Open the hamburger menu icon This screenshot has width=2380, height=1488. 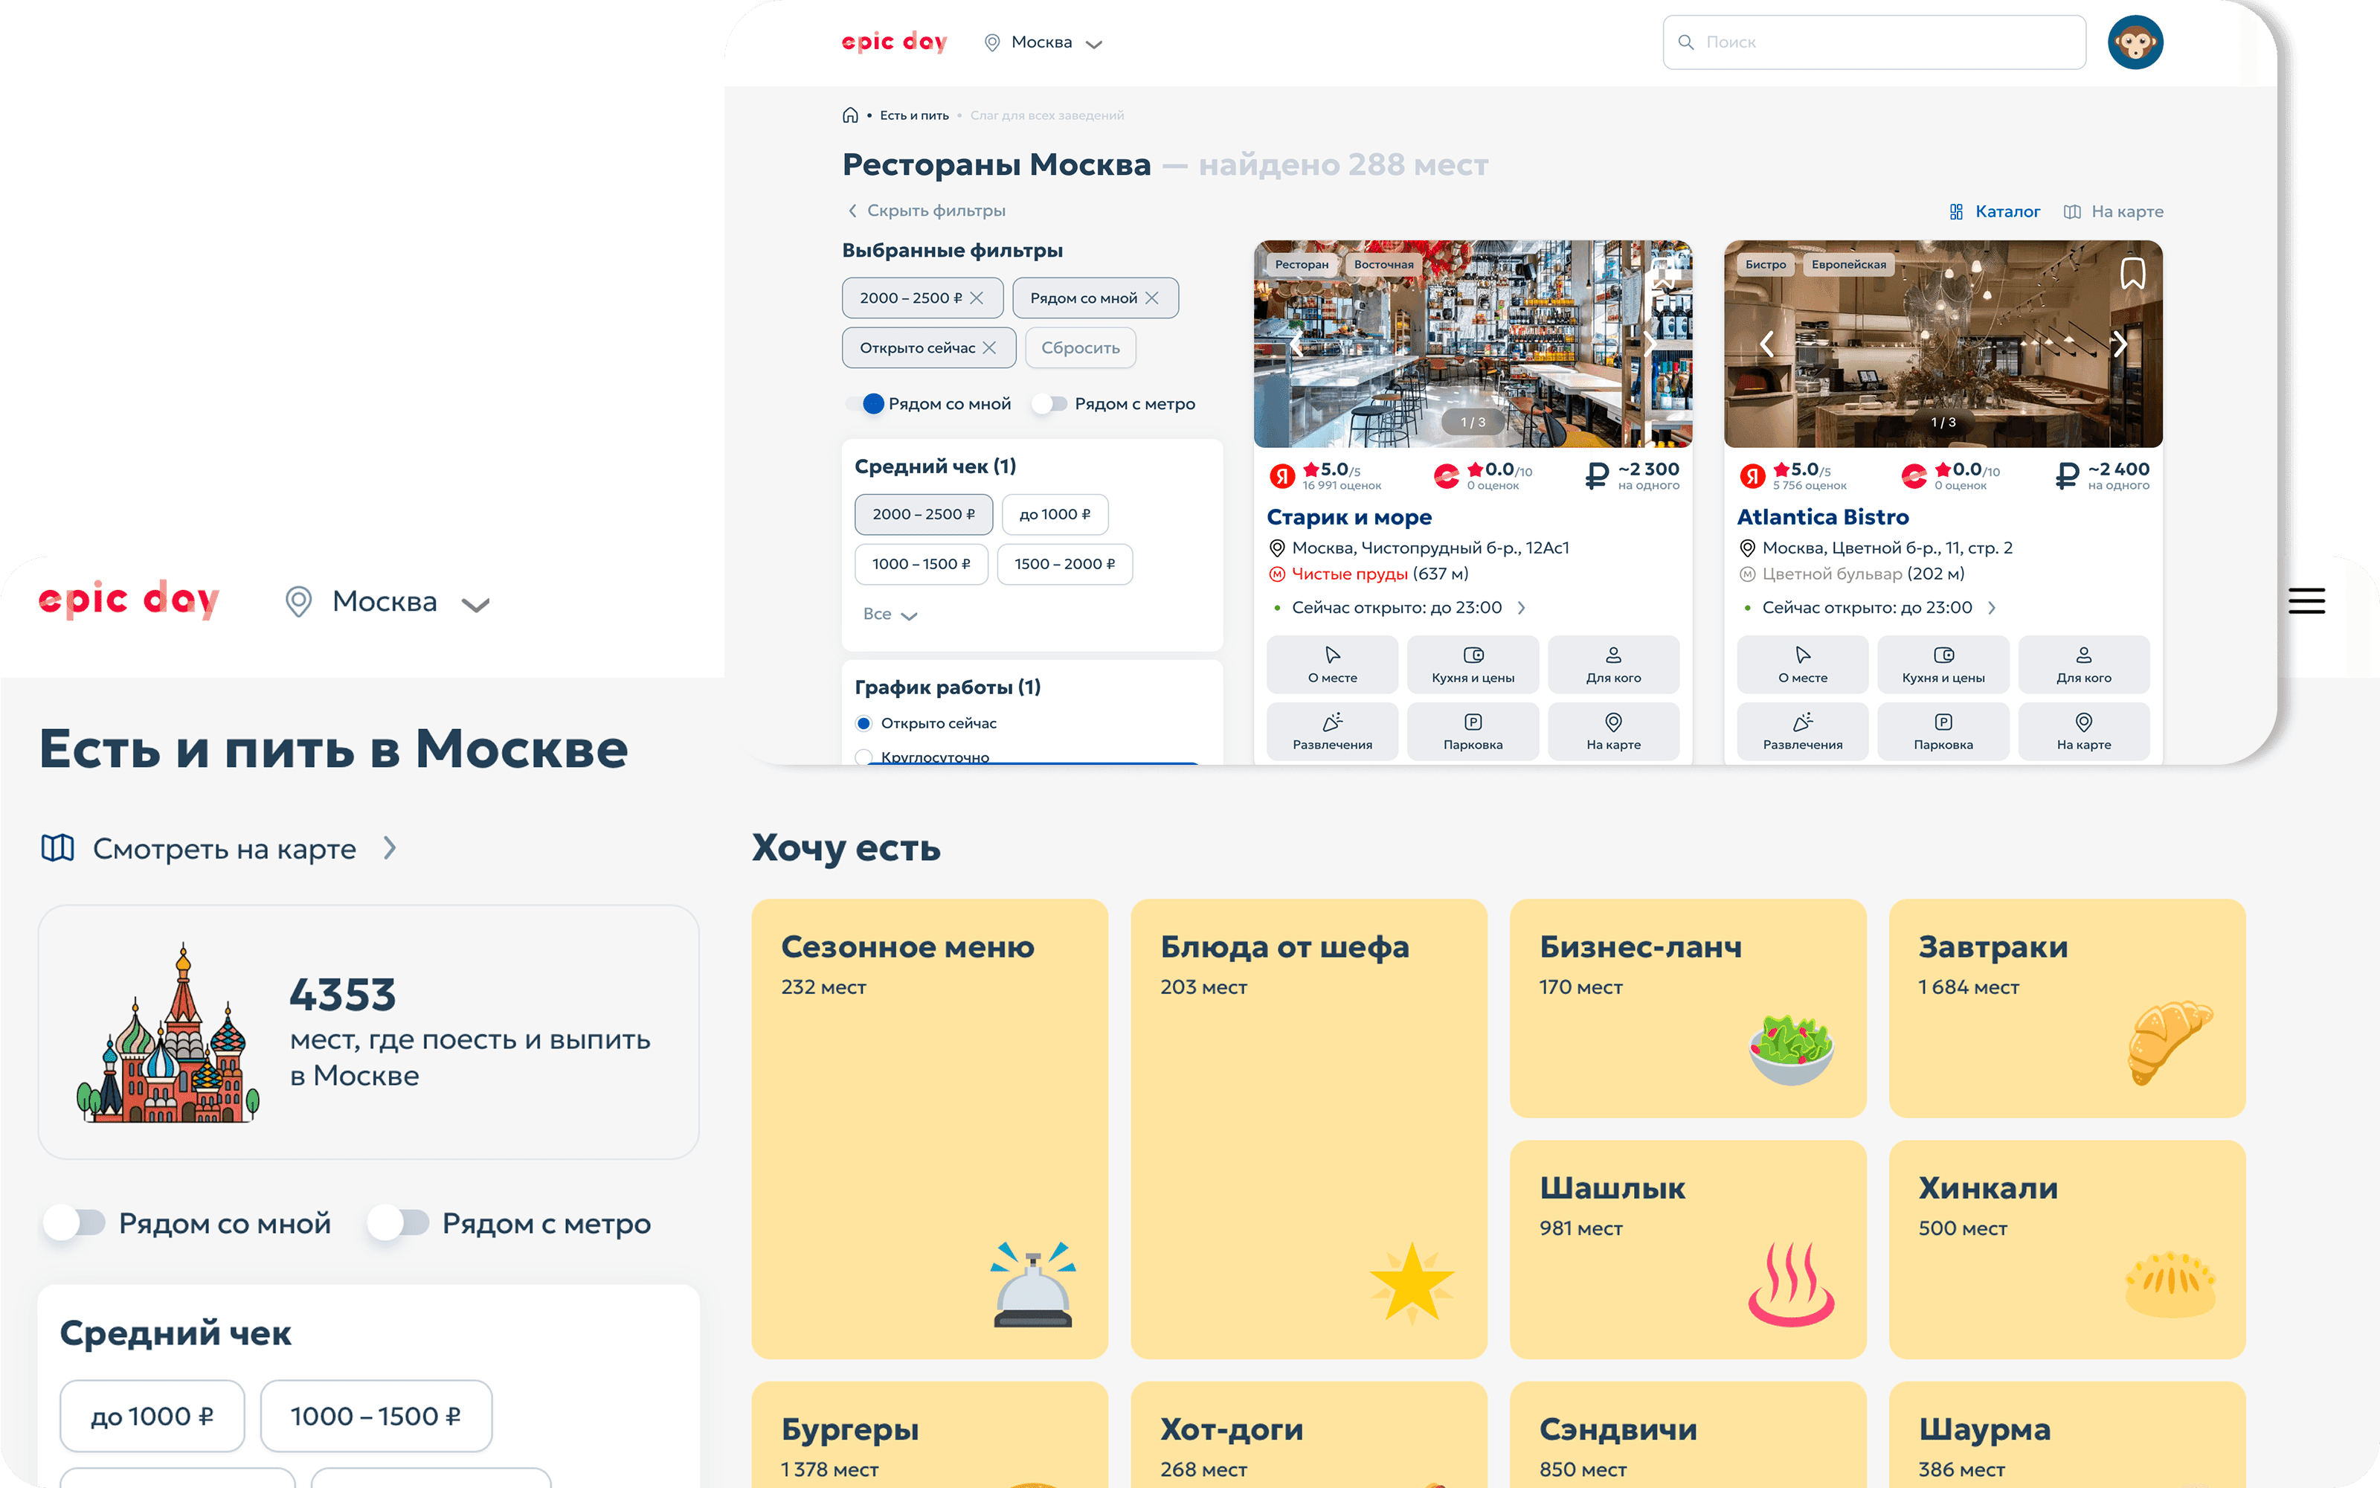click(2306, 600)
